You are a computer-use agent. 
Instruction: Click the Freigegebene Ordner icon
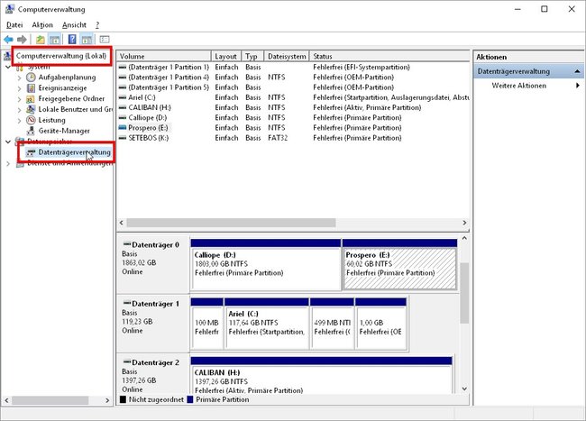(x=31, y=99)
